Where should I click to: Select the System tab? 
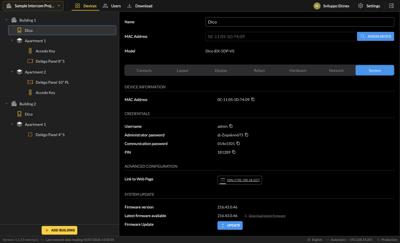pyautogui.click(x=375, y=70)
